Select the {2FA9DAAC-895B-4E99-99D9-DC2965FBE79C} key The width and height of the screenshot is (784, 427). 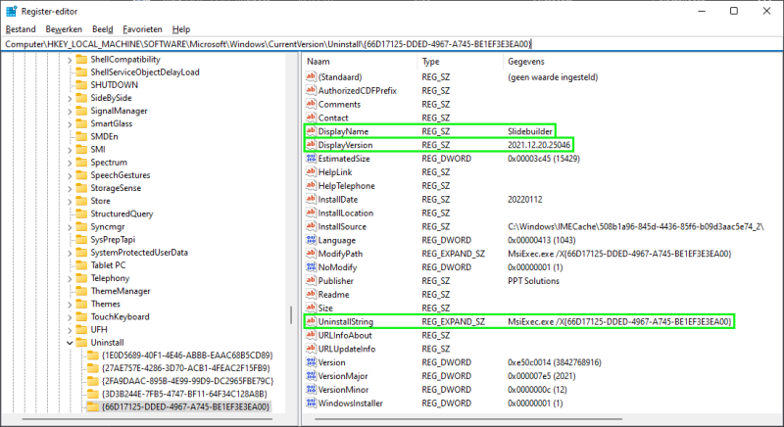click(x=187, y=381)
